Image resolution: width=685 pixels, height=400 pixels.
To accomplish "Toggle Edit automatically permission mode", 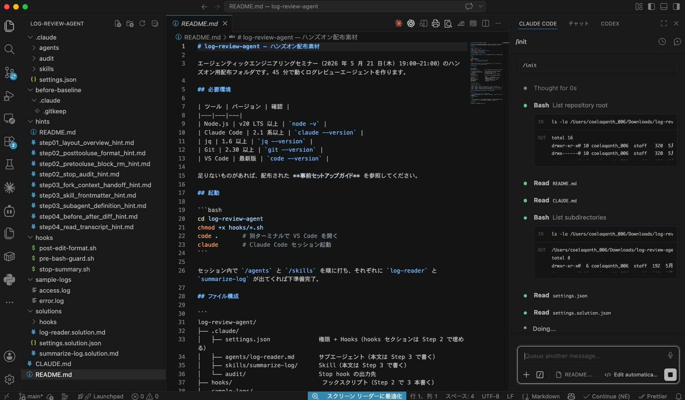I will click(631, 374).
